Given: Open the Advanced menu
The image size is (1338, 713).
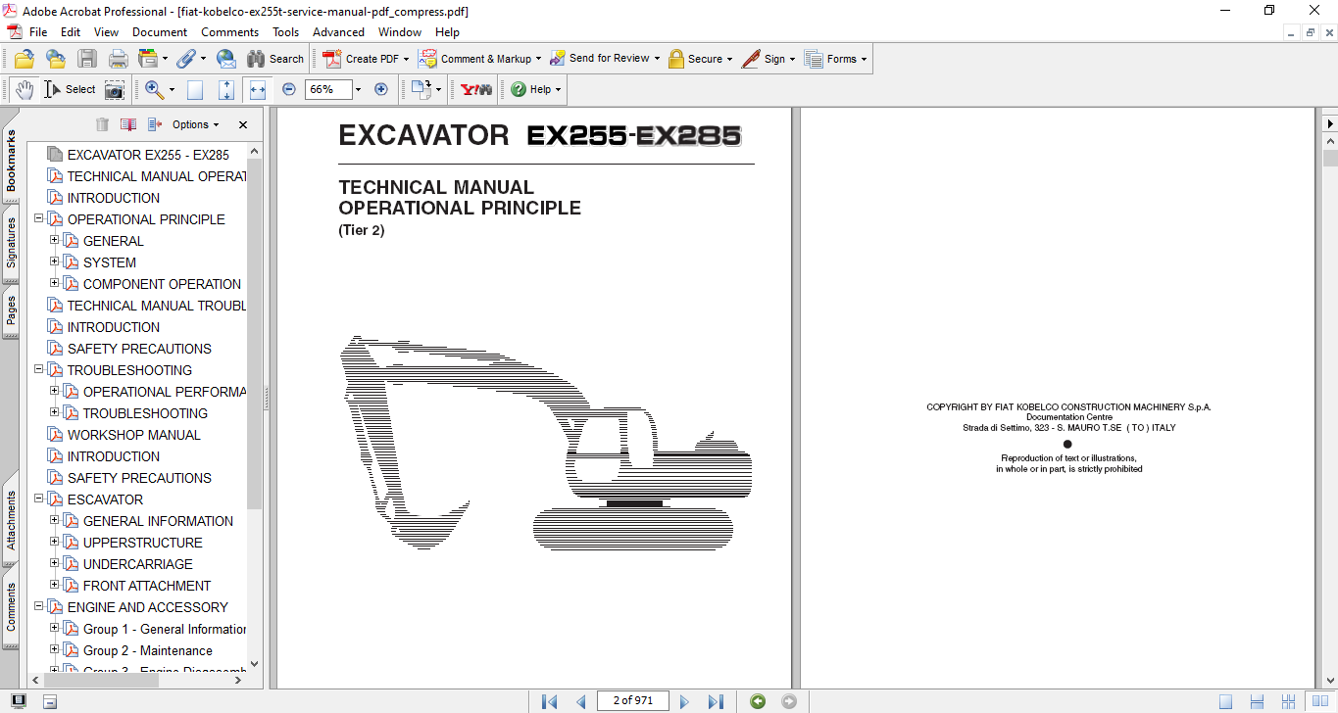Looking at the screenshot, I should point(338,32).
